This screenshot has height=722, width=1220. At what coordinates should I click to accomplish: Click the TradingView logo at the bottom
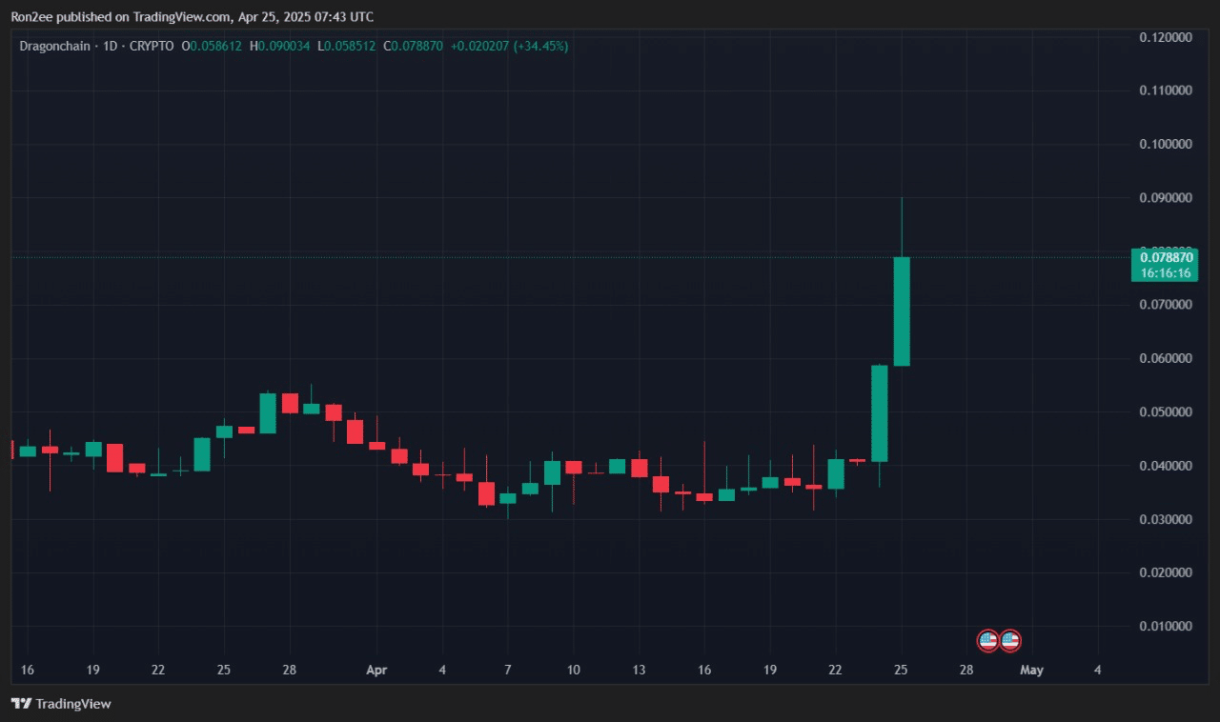click(x=61, y=704)
